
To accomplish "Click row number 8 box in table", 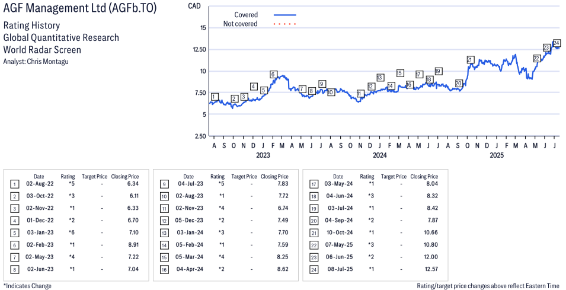I will (x=14, y=270).
